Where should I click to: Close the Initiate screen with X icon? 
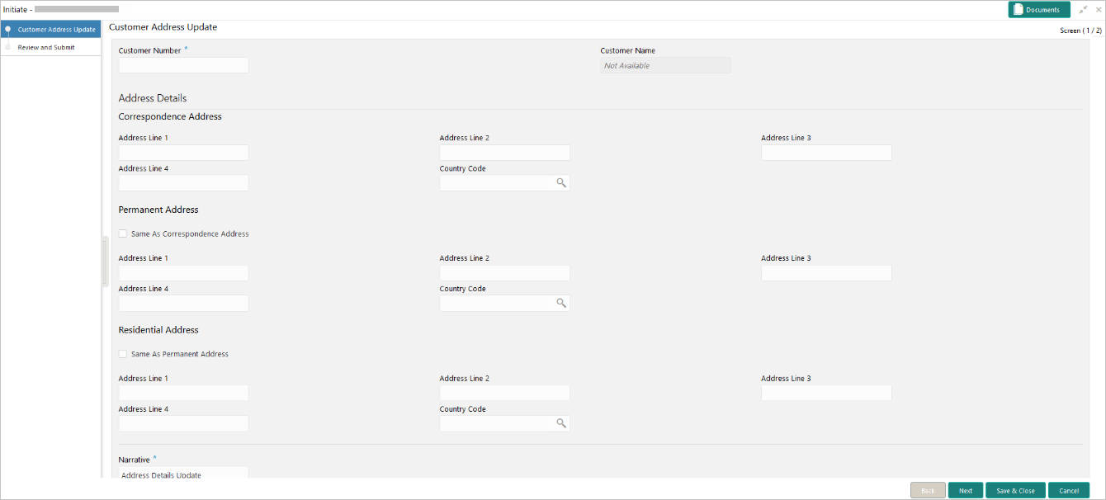click(1098, 10)
